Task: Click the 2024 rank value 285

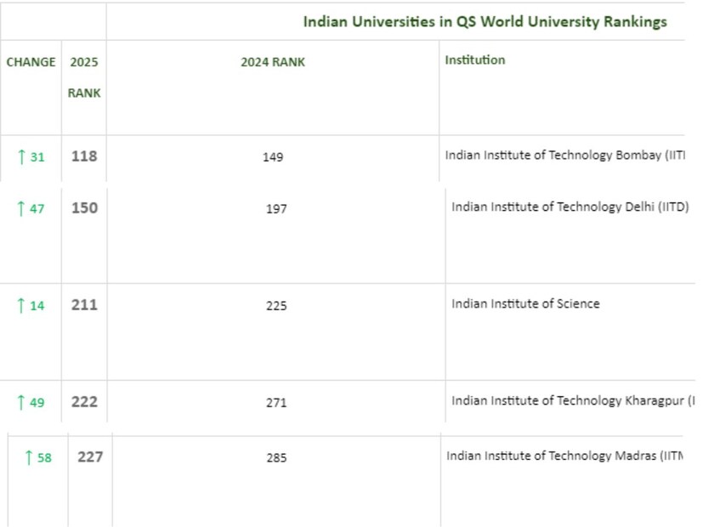Action: 276,458
